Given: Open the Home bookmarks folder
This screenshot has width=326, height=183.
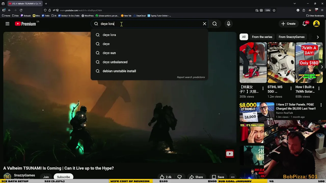Looking at the screenshot, I should tap(6, 16).
